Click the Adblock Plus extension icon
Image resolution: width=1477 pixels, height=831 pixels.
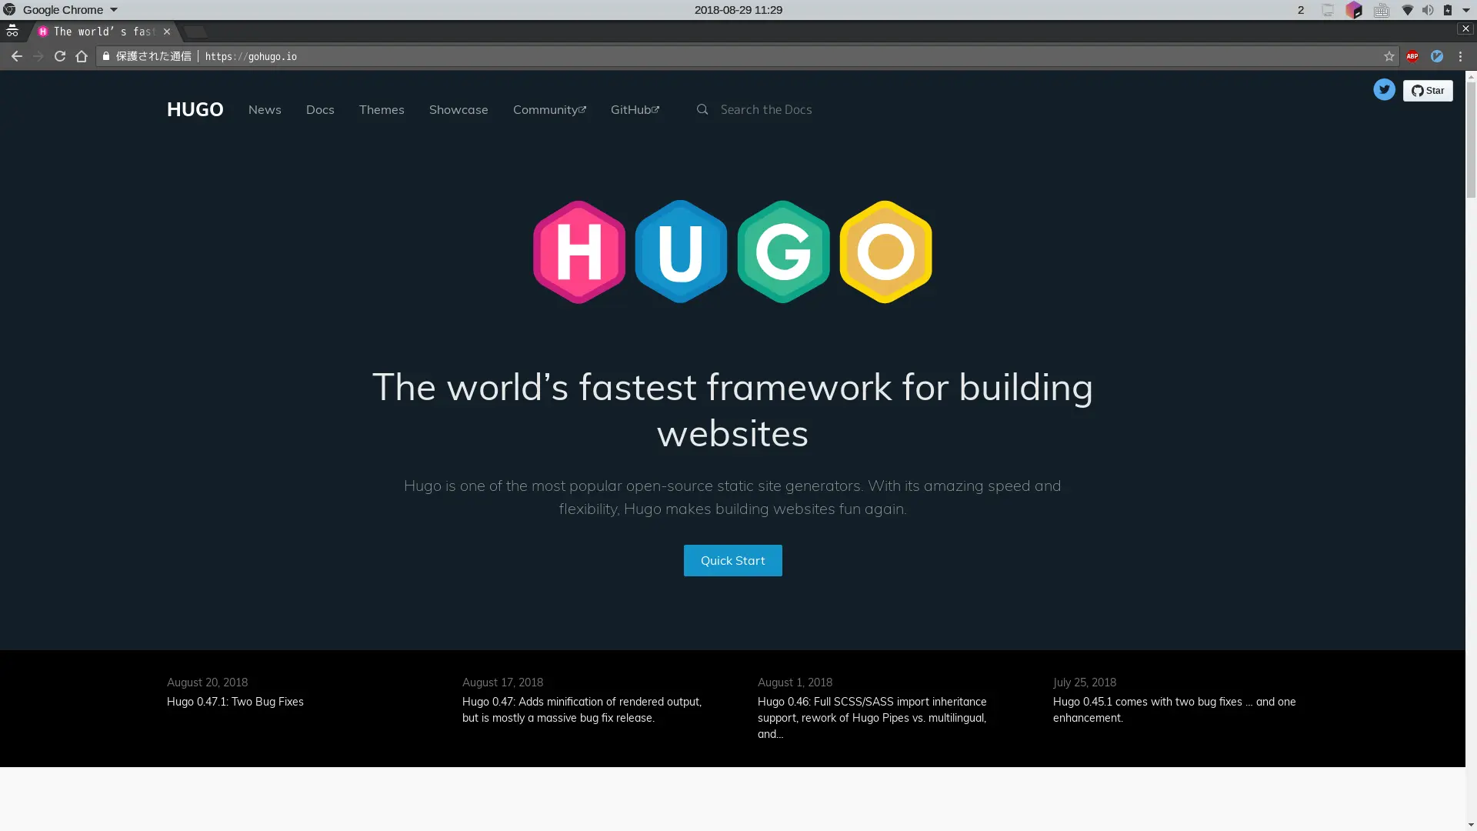click(x=1412, y=56)
